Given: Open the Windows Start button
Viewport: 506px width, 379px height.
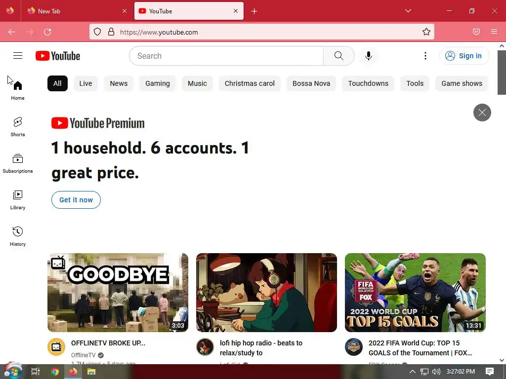Looking at the screenshot, I should [12, 371].
